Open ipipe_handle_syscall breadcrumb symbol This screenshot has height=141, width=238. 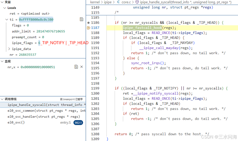coord(186,2)
